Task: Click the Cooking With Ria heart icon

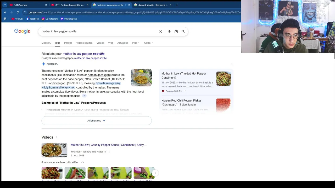Action: (x=163, y=91)
